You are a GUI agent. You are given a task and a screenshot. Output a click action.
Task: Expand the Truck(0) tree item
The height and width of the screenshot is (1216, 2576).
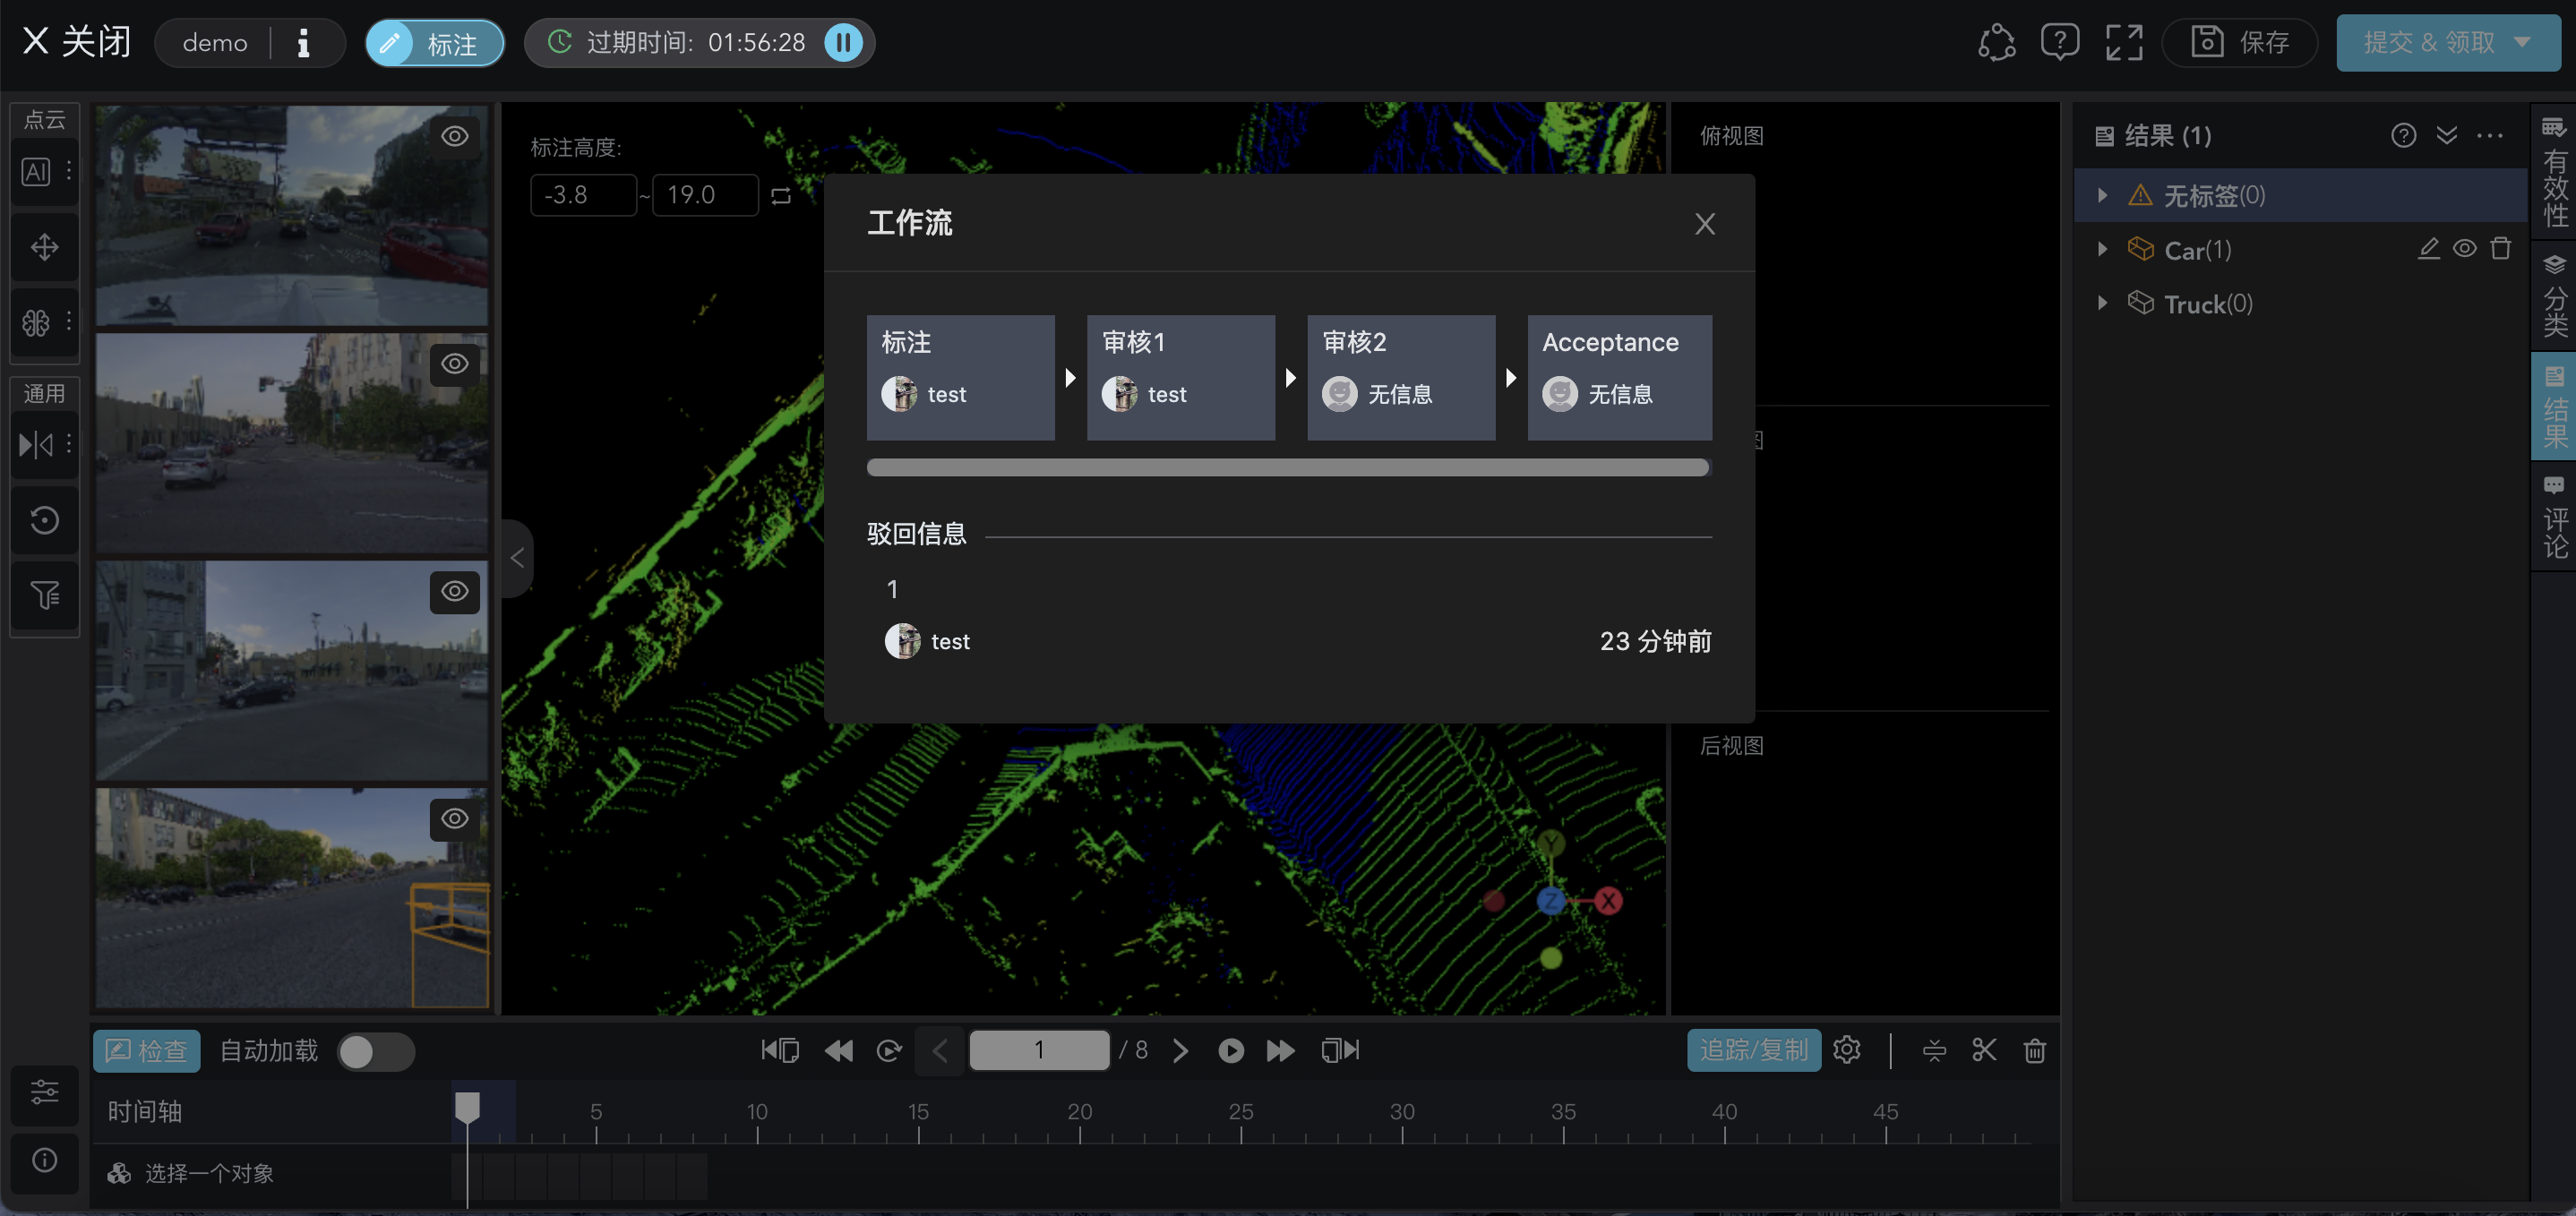point(2102,303)
